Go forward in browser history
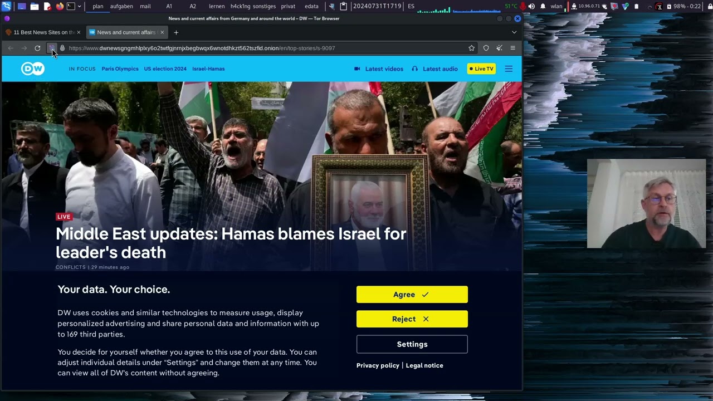Screen dimensions: 713x401 click(x=24, y=48)
